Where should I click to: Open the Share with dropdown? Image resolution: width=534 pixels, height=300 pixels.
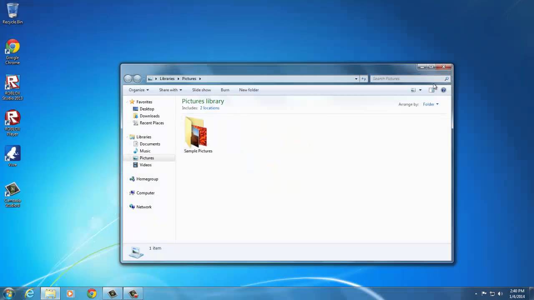click(x=170, y=90)
